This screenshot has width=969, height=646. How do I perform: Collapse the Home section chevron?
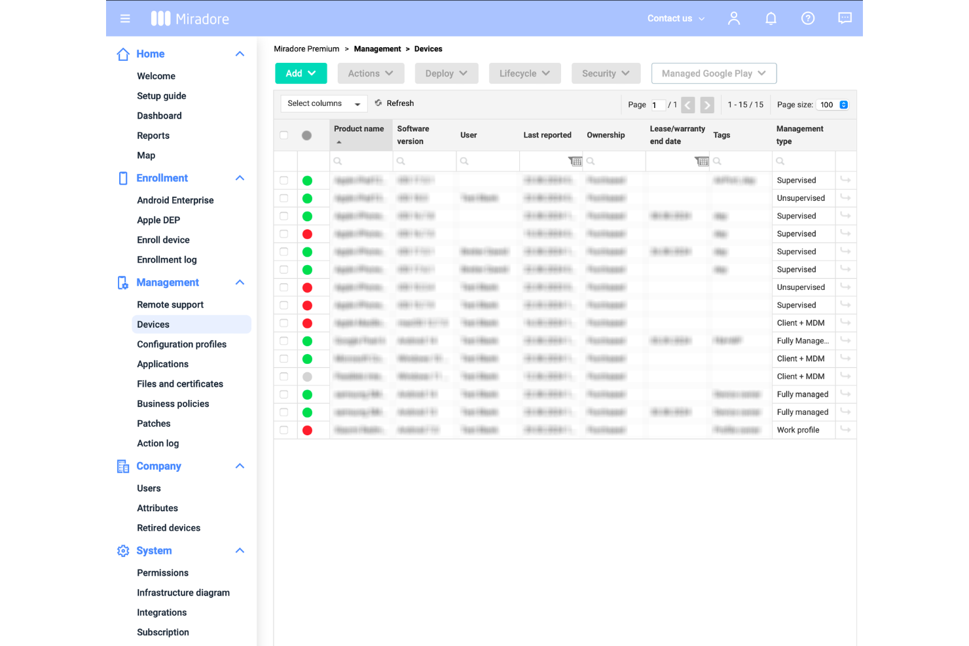point(240,54)
